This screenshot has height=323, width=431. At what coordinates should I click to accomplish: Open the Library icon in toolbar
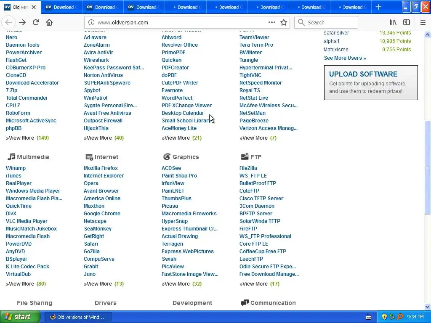click(394, 23)
